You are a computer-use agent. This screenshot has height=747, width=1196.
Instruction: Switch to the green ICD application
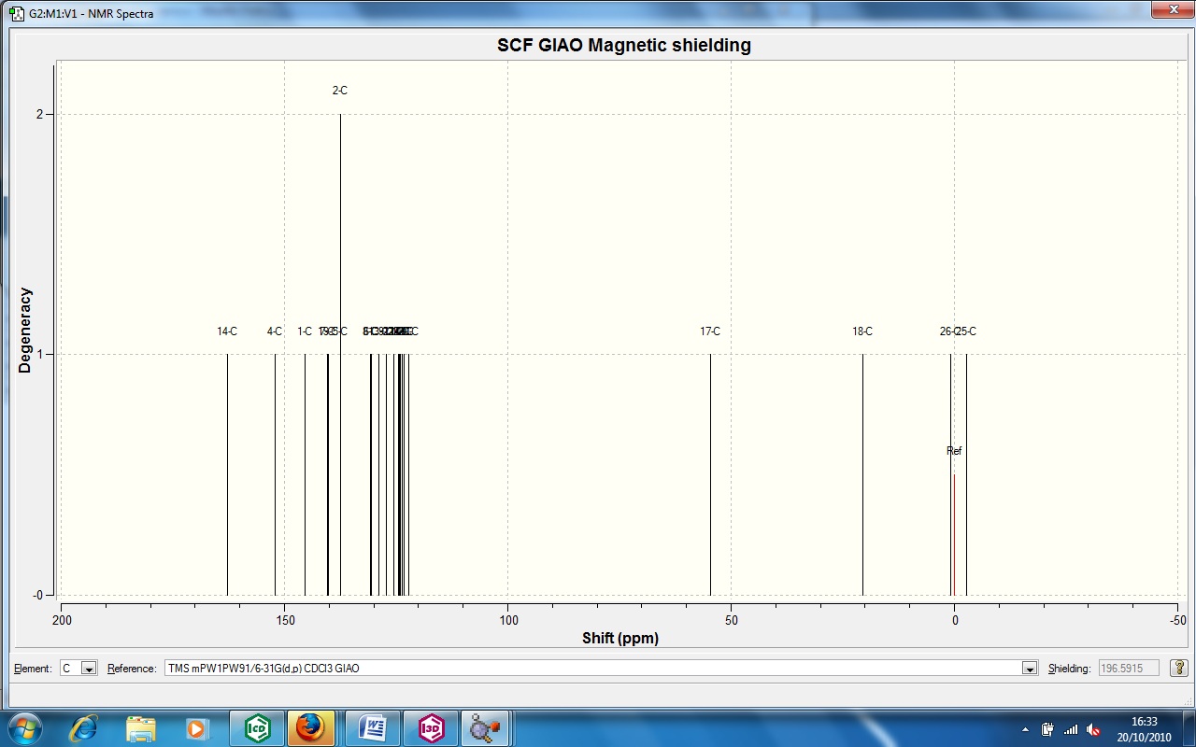click(x=257, y=728)
